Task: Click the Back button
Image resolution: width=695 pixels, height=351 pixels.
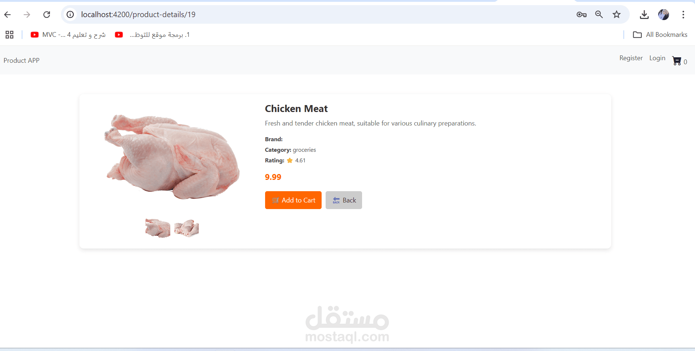Action: coord(344,200)
